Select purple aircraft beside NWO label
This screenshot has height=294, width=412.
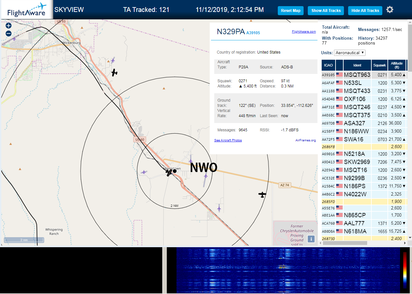pyautogui.click(x=206, y=176)
